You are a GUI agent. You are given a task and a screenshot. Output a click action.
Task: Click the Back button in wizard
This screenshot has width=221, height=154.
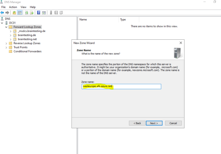tap(137, 123)
